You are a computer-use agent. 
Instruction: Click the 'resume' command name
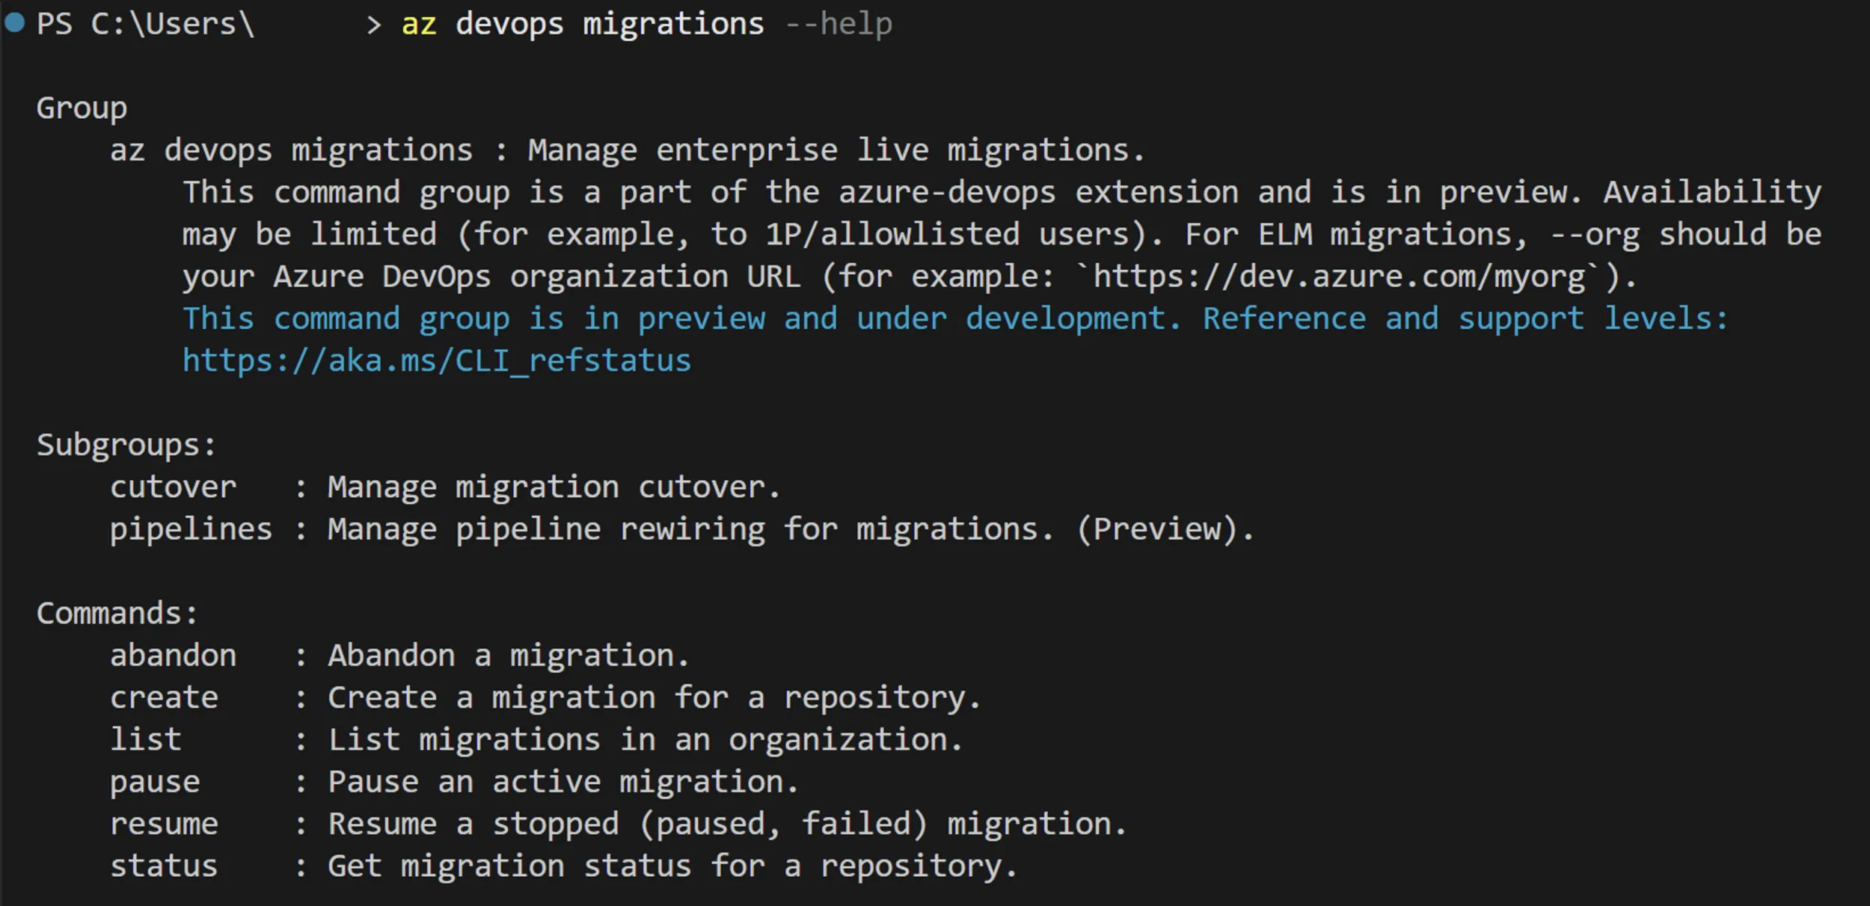(x=165, y=825)
